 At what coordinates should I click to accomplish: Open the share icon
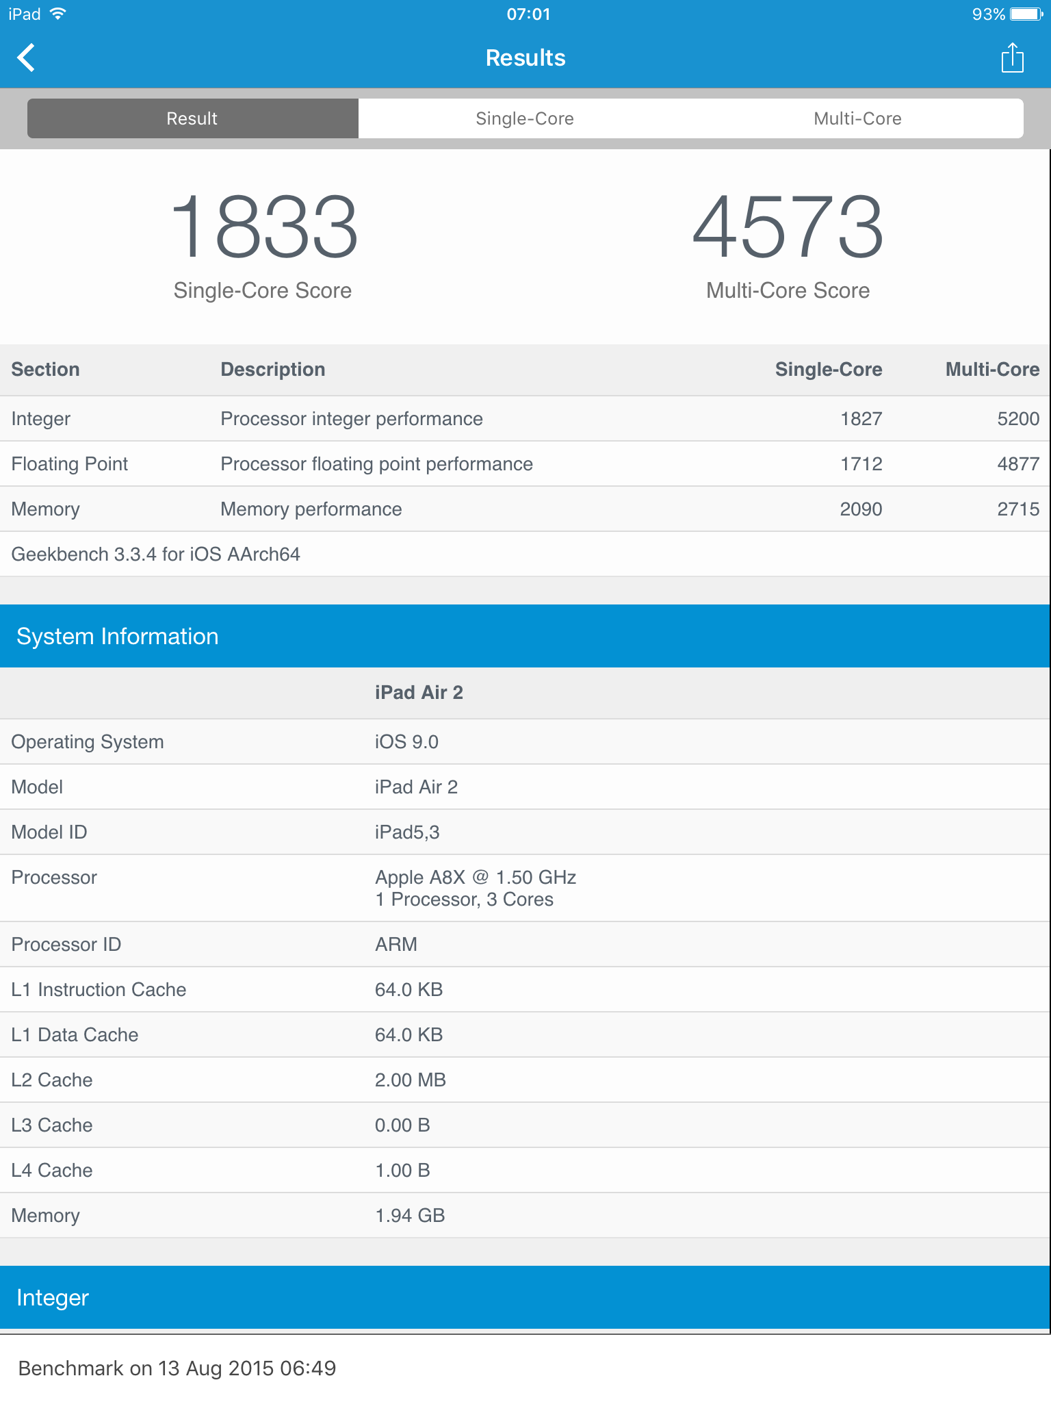point(1012,58)
